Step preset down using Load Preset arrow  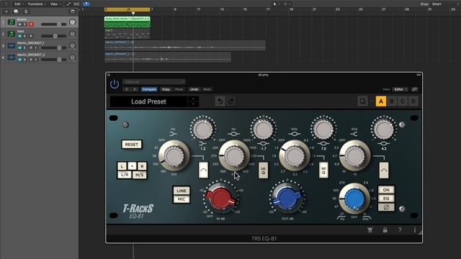(x=193, y=104)
